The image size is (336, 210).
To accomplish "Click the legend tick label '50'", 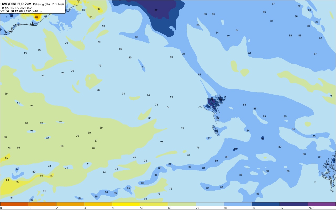I will (141, 208).
